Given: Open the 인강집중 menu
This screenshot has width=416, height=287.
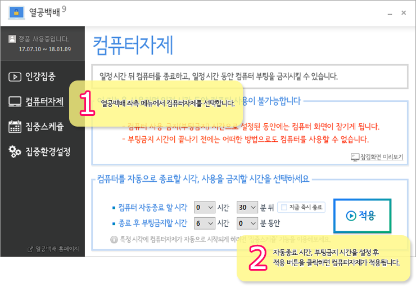Looking at the screenshot, I should tap(40, 77).
